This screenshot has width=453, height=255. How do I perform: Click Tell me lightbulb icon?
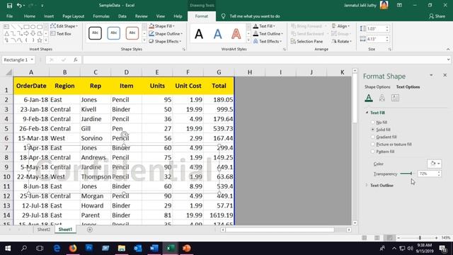coord(224,16)
